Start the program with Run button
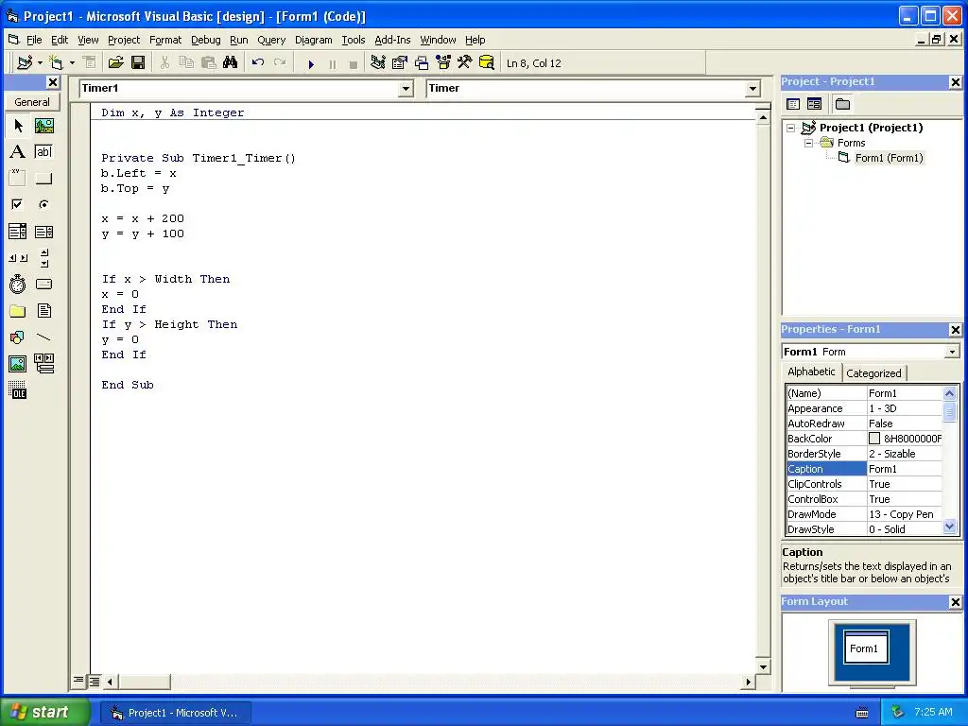968x726 pixels. pyautogui.click(x=311, y=63)
